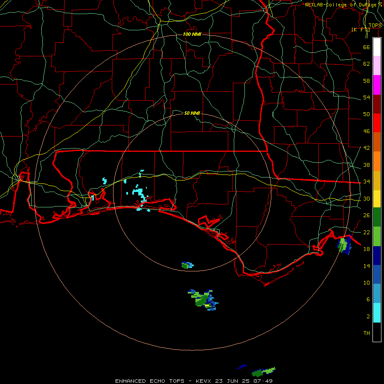
Task: Click the legend value "46"
Action: (x=367, y=131)
